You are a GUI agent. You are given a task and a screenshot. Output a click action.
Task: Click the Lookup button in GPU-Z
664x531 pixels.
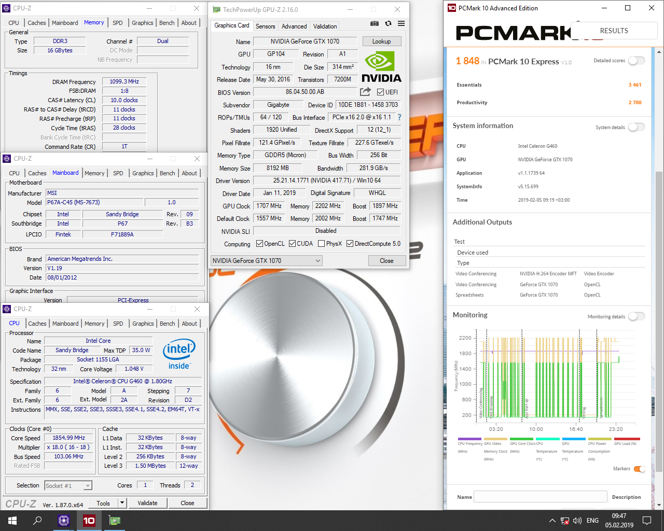[x=381, y=41]
